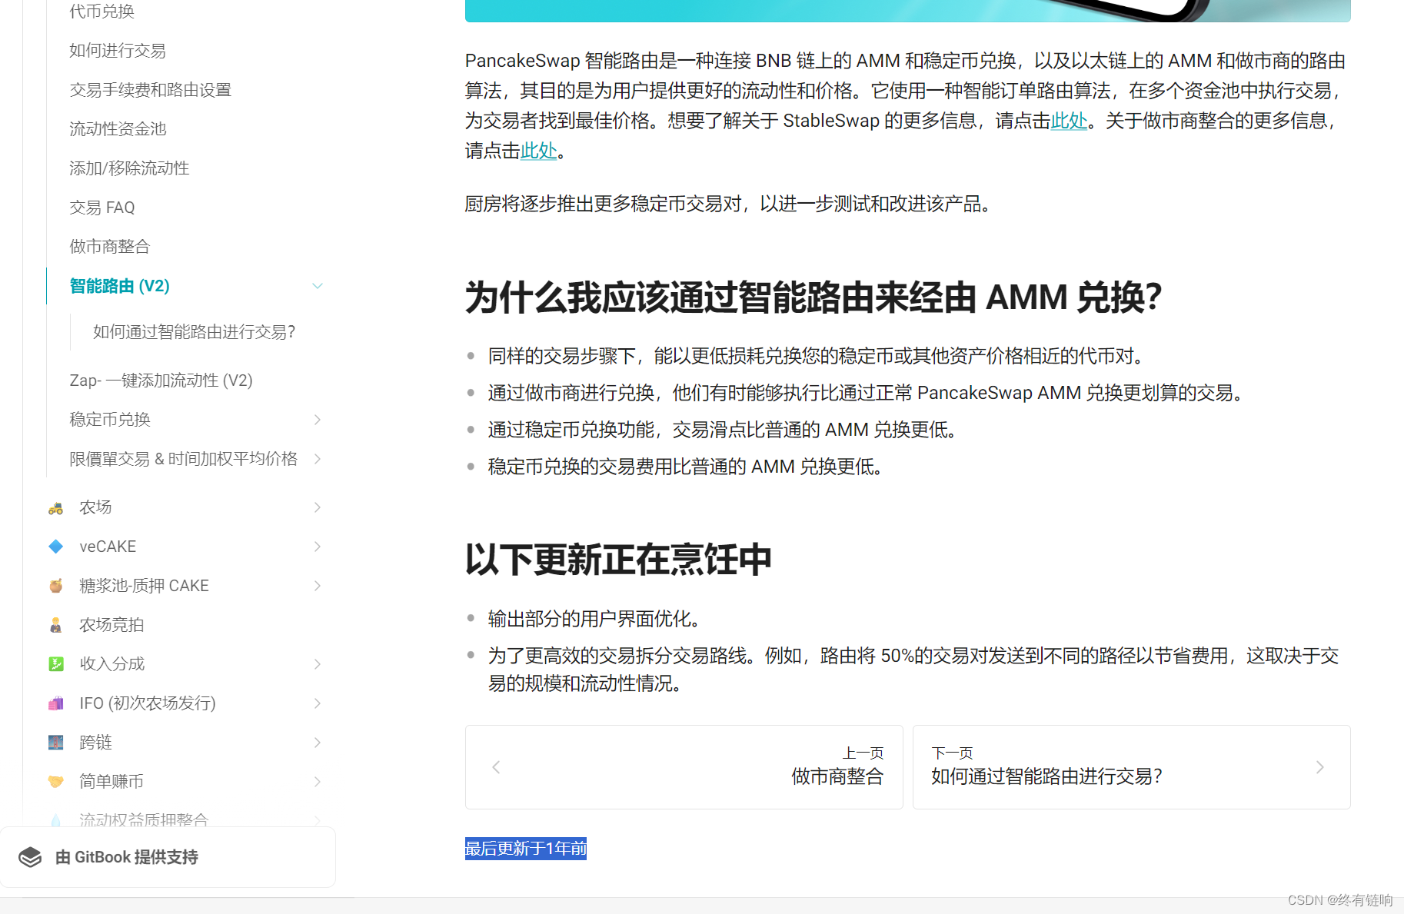
Task: Open the 稳定币兑换 sidebar page
Action: tap(110, 420)
